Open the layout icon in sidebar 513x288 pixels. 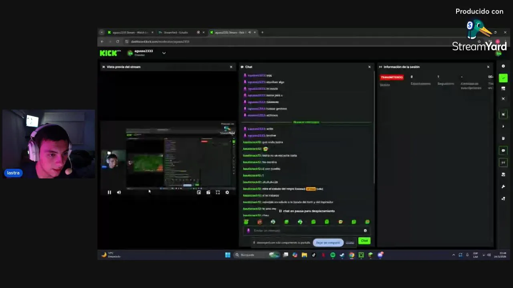(503, 88)
